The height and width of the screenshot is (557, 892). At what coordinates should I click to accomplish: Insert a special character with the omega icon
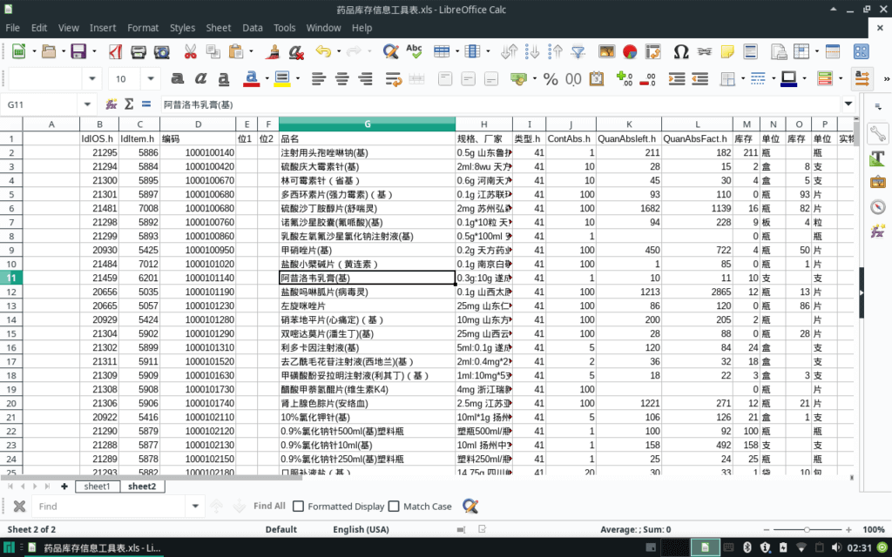coord(681,51)
